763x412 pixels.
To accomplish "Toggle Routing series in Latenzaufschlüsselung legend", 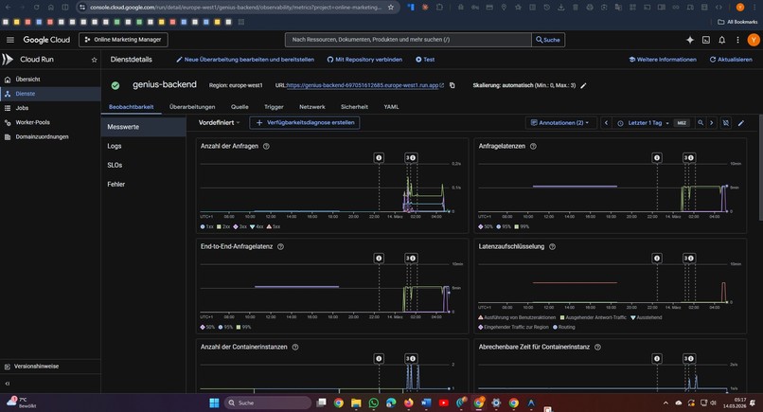I will coord(564,327).
